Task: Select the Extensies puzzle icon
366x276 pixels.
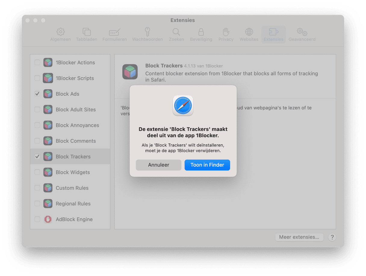Action: coord(274,32)
